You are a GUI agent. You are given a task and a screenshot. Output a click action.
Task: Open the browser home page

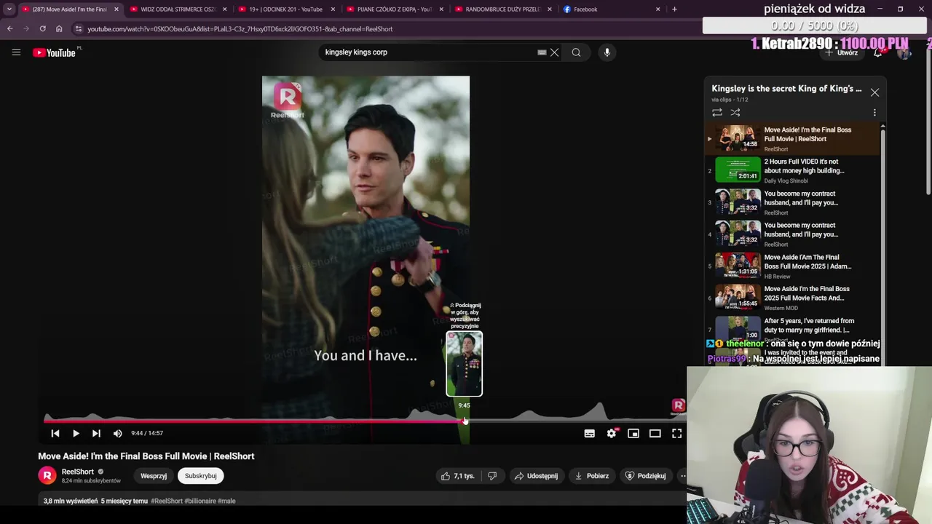[x=59, y=29]
